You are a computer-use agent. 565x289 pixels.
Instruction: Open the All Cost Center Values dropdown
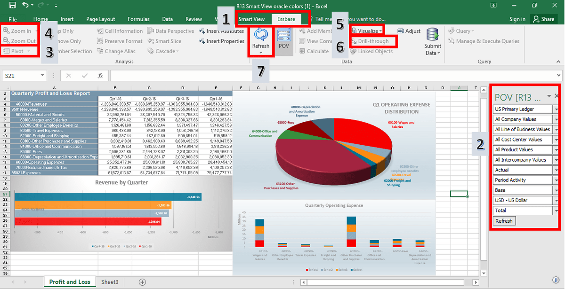point(557,140)
